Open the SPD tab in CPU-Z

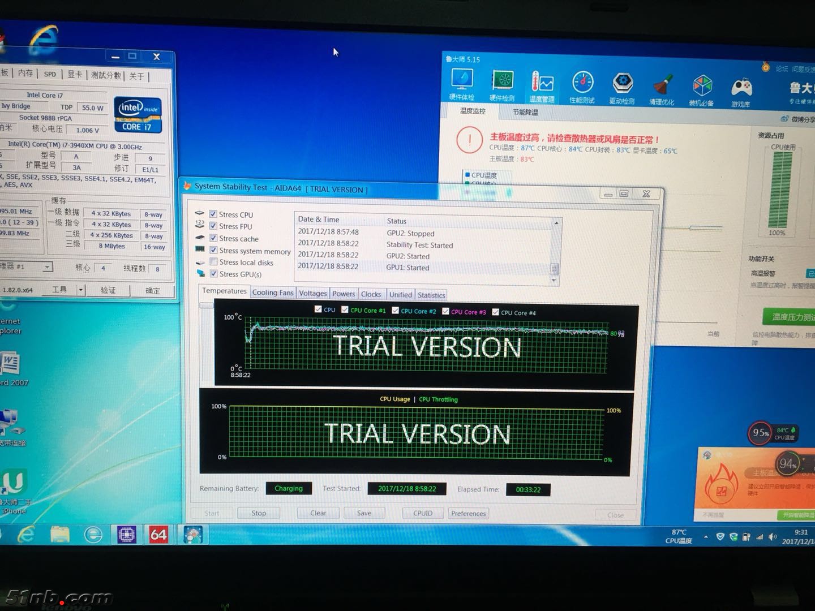(50, 74)
